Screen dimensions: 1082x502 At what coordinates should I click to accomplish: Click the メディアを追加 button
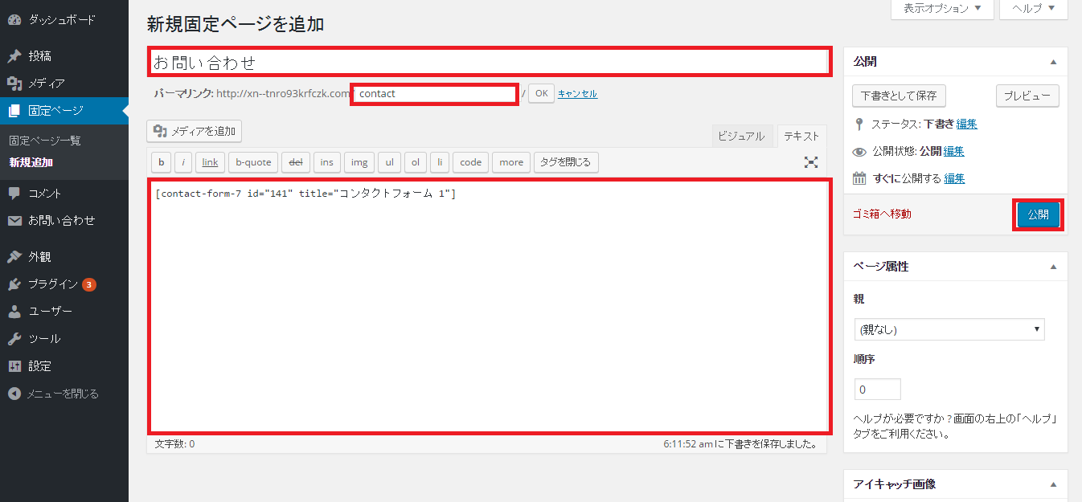point(194,131)
